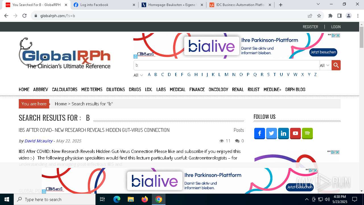Open the DRUGS menu item
The height and width of the screenshot is (205, 364).
(x=135, y=89)
